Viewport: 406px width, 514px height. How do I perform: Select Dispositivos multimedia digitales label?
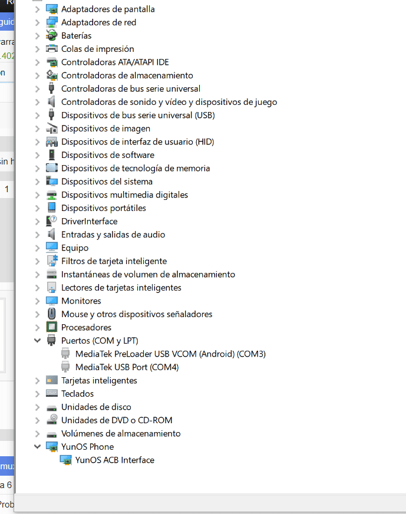coord(124,195)
